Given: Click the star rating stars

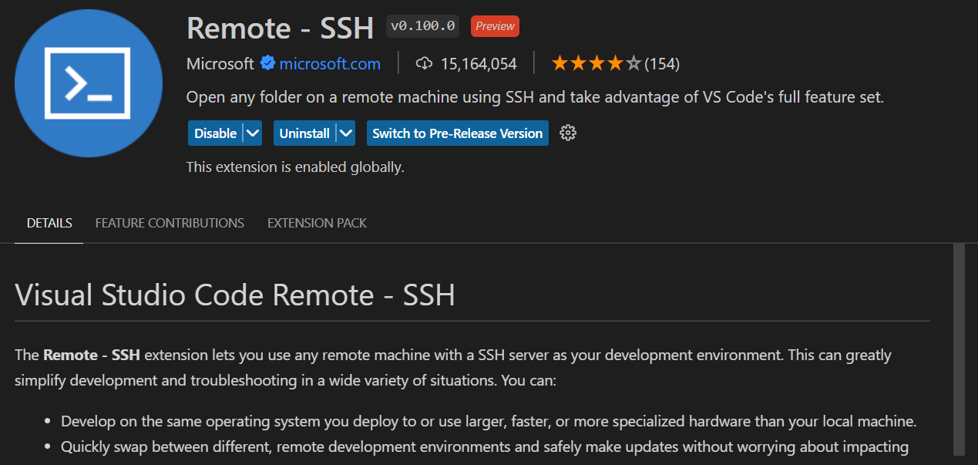Looking at the screenshot, I should [596, 63].
